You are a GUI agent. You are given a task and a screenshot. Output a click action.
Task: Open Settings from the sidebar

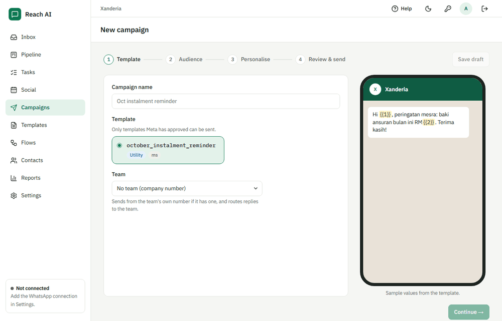45,195
